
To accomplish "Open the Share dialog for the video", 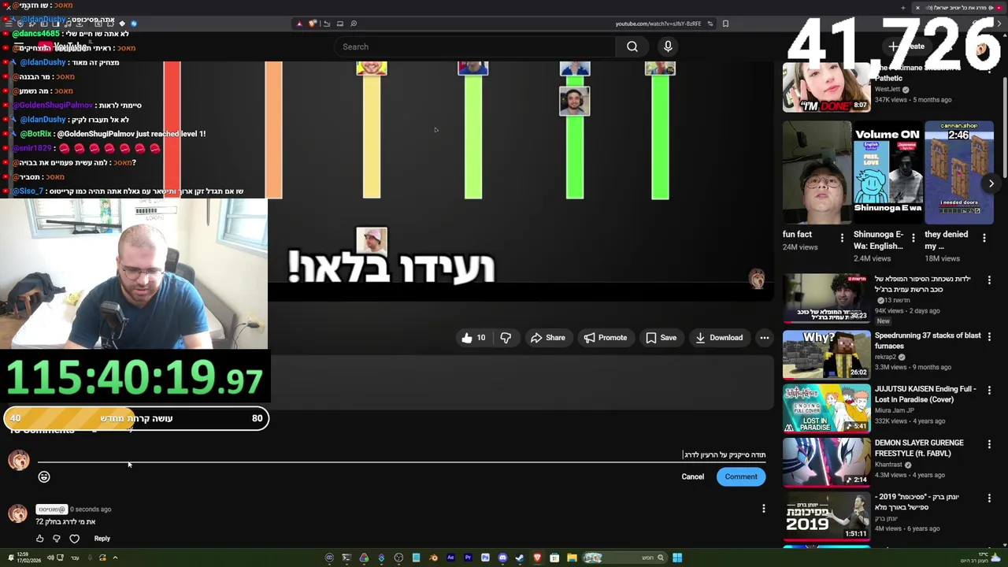I will click(547, 338).
